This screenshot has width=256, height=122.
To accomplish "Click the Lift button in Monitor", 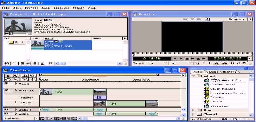I will pos(217,63).
